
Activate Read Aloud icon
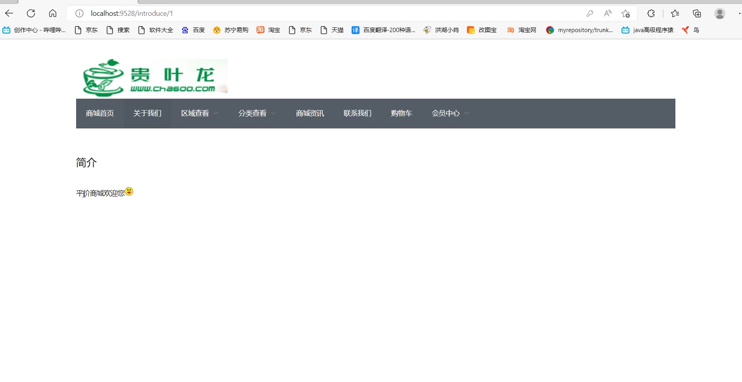(x=608, y=13)
